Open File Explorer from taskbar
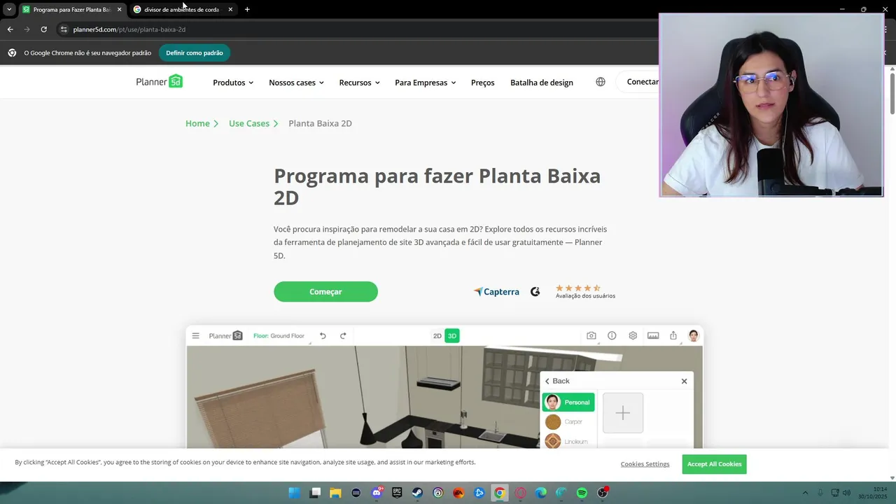The width and height of the screenshot is (896, 504). [335, 493]
